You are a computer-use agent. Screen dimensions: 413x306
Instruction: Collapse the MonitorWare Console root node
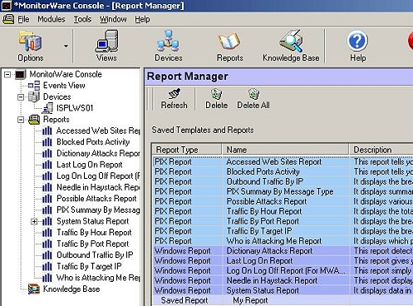pos(7,74)
